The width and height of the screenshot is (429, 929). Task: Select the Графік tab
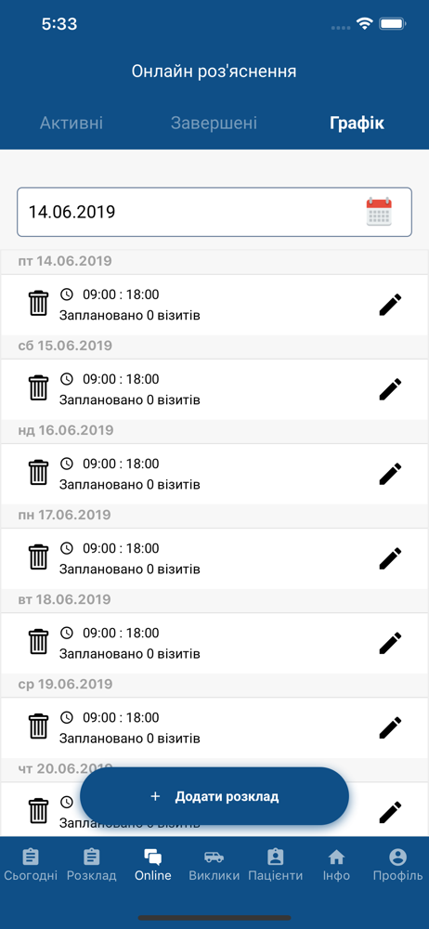pos(357,124)
